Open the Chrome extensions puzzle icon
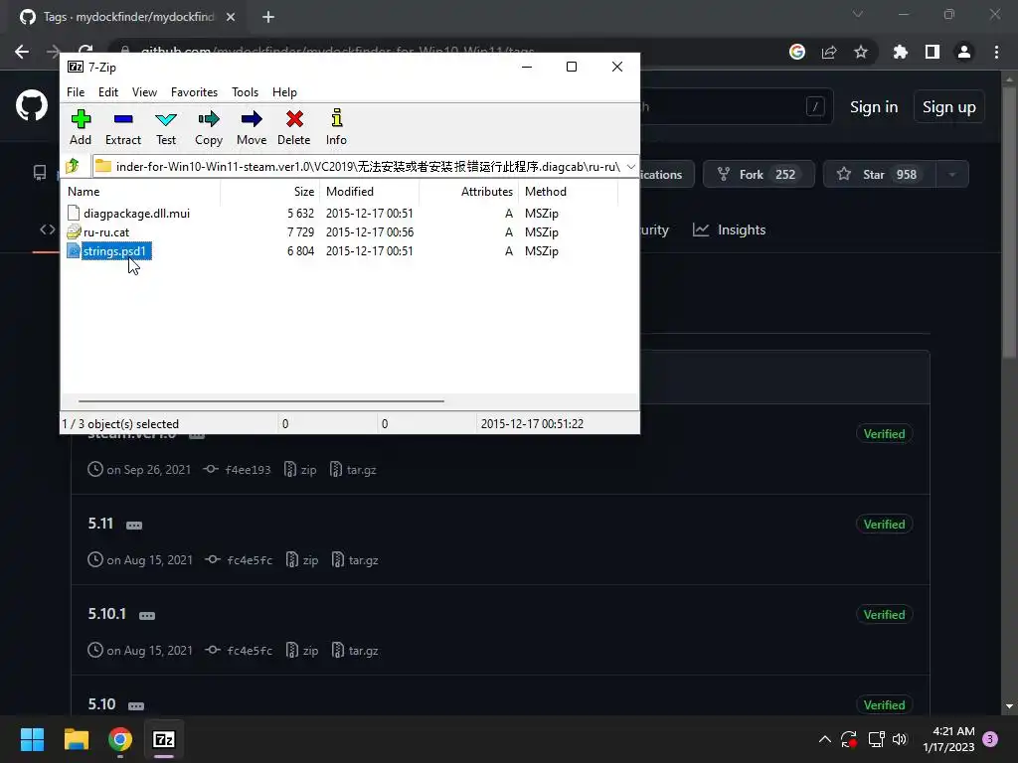Image resolution: width=1018 pixels, height=763 pixels. click(x=901, y=52)
